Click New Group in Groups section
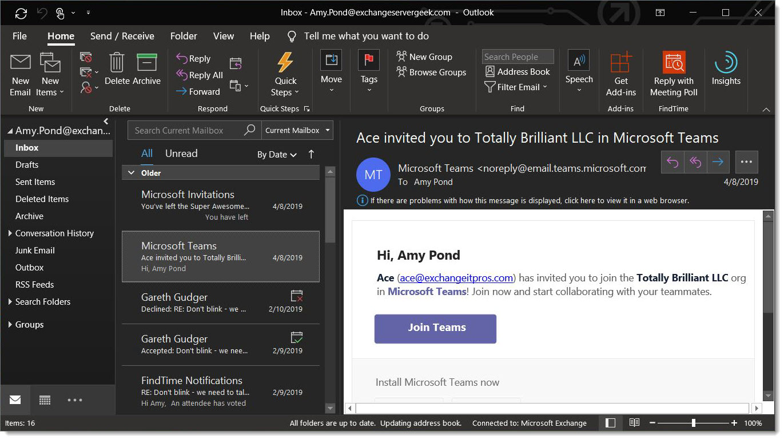The image size is (784, 440). pos(424,56)
